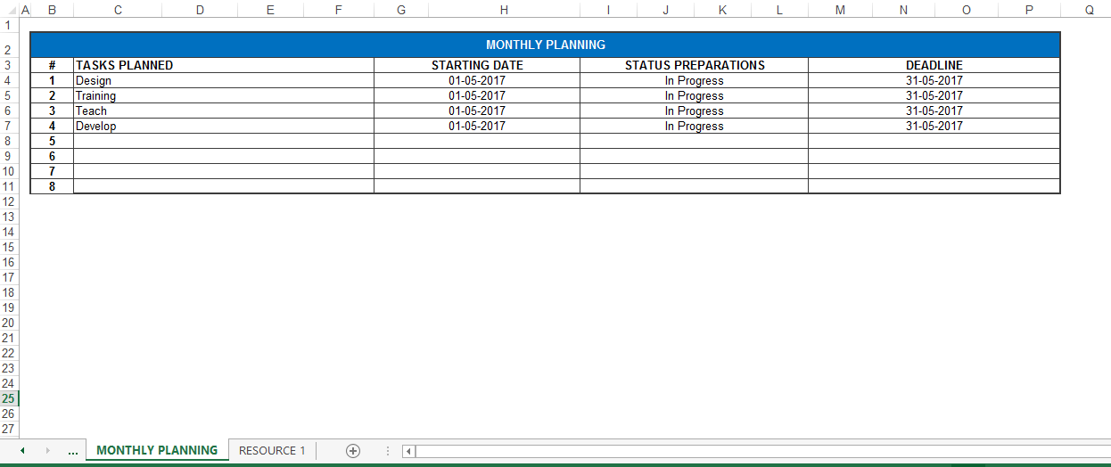Click the tab bar resize handle dots
The image size is (1111, 467).
coord(388,451)
